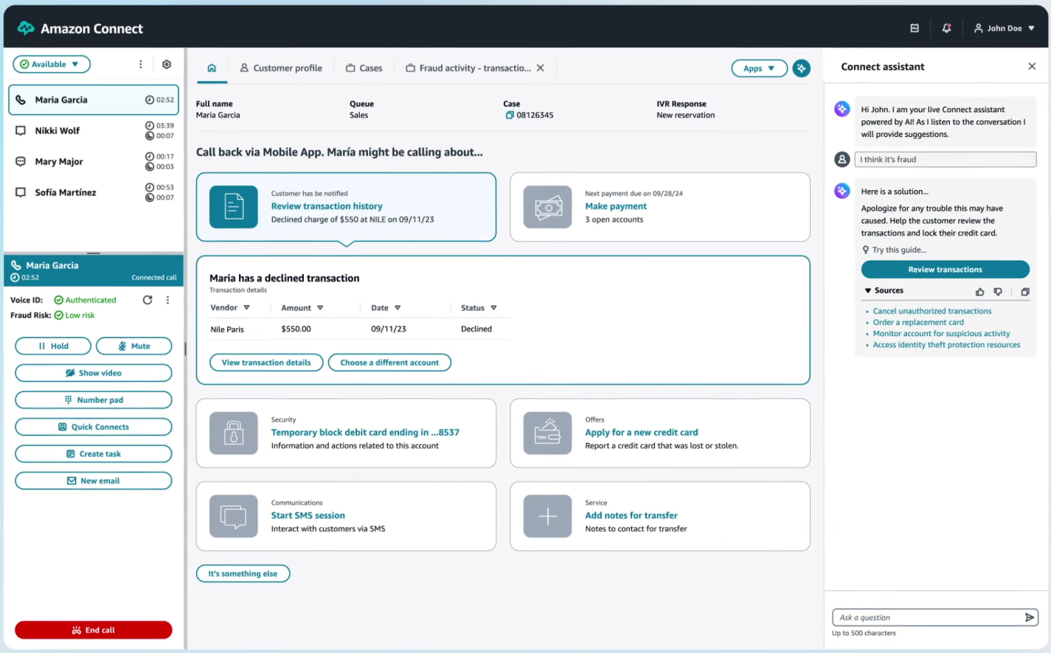Click View transaction details
This screenshot has height=653, width=1051.
[266, 363]
